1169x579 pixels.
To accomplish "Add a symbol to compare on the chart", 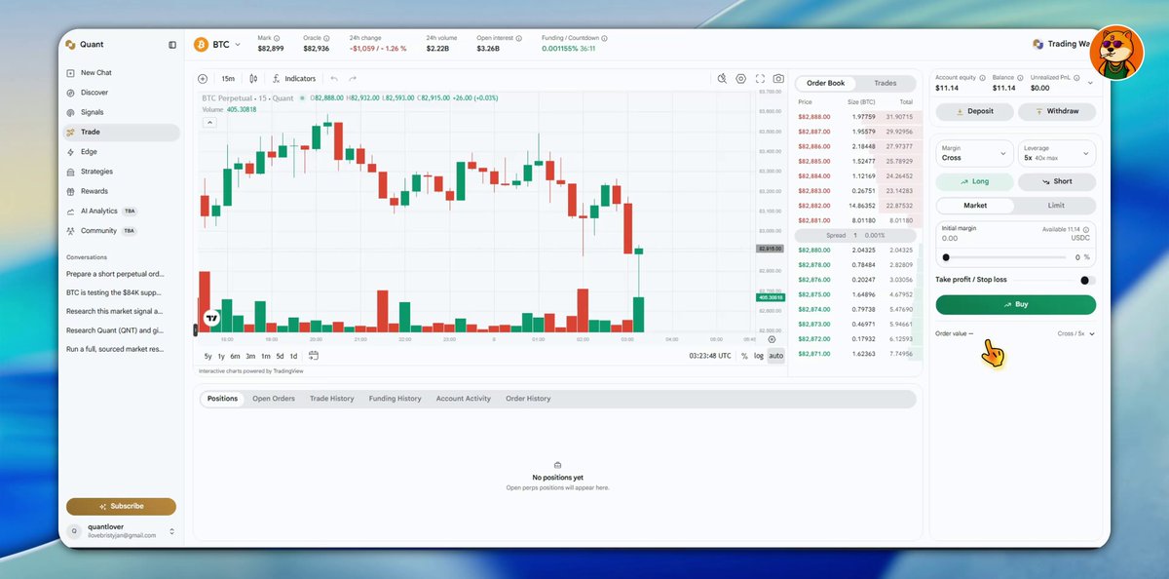I will tap(203, 79).
